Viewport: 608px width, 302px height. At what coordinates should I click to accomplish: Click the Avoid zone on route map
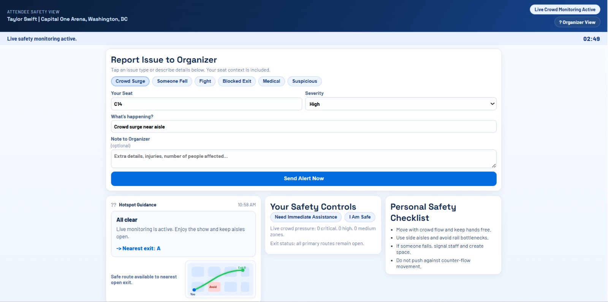click(x=214, y=287)
